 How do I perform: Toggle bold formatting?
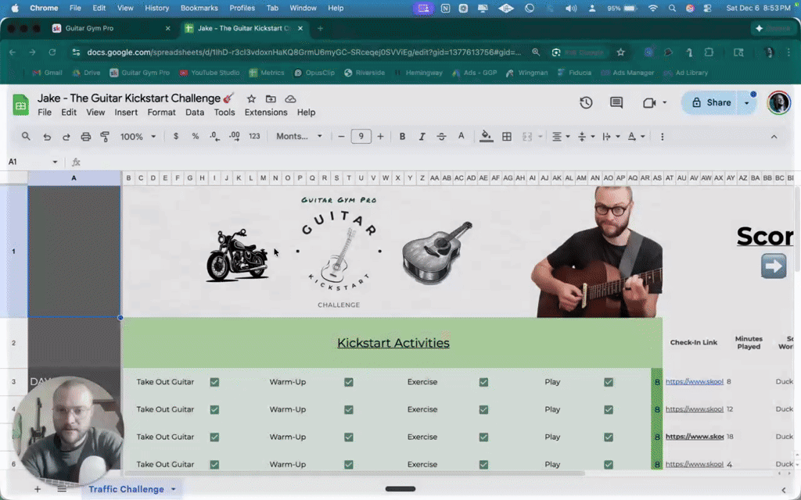click(x=403, y=136)
